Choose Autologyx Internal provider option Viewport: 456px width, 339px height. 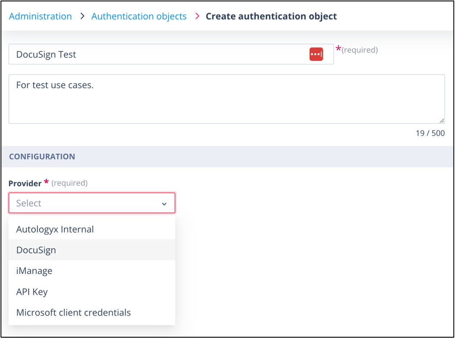pos(92,229)
